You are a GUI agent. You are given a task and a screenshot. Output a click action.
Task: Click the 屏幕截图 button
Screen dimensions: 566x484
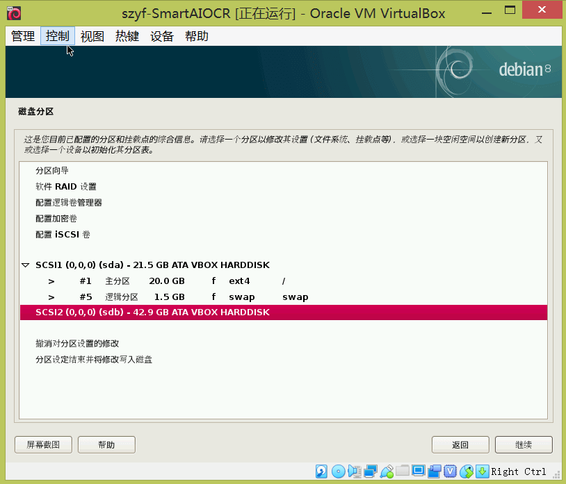tap(43, 444)
